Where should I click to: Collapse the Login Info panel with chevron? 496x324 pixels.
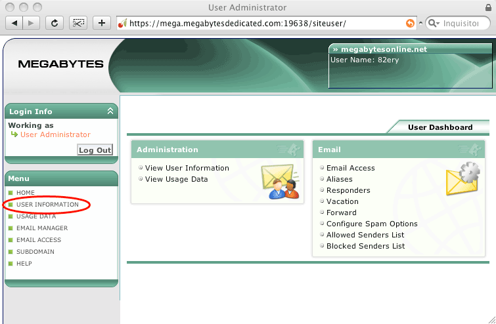point(110,111)
